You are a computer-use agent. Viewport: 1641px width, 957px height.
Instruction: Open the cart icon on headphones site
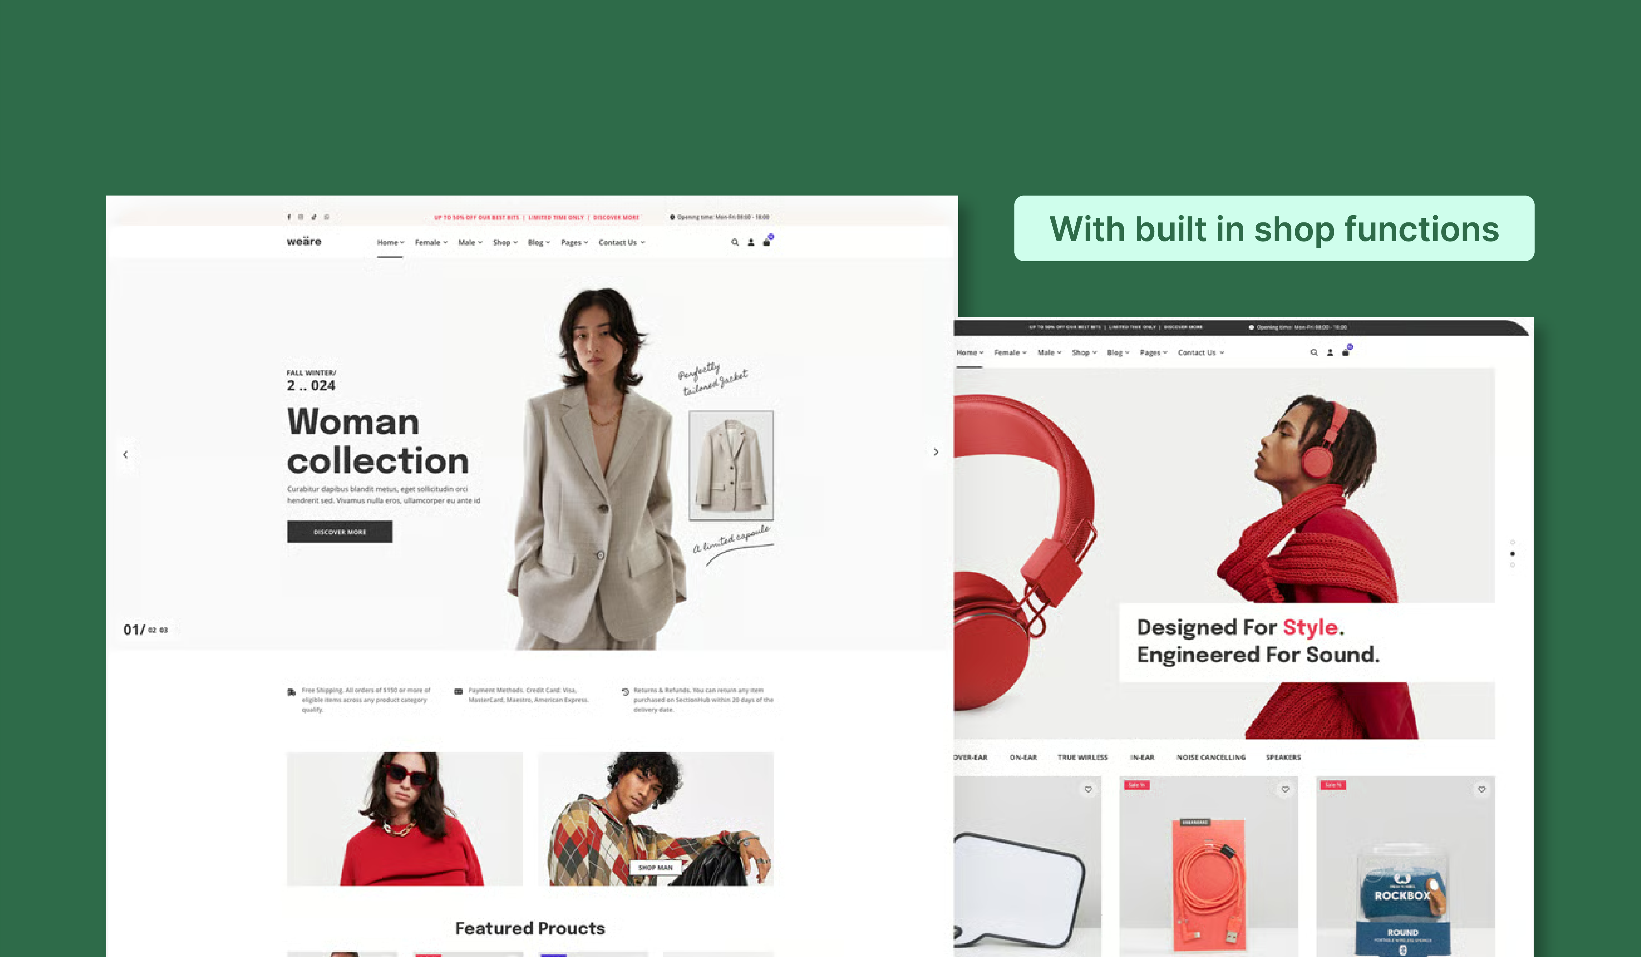tap(1345, 352)
